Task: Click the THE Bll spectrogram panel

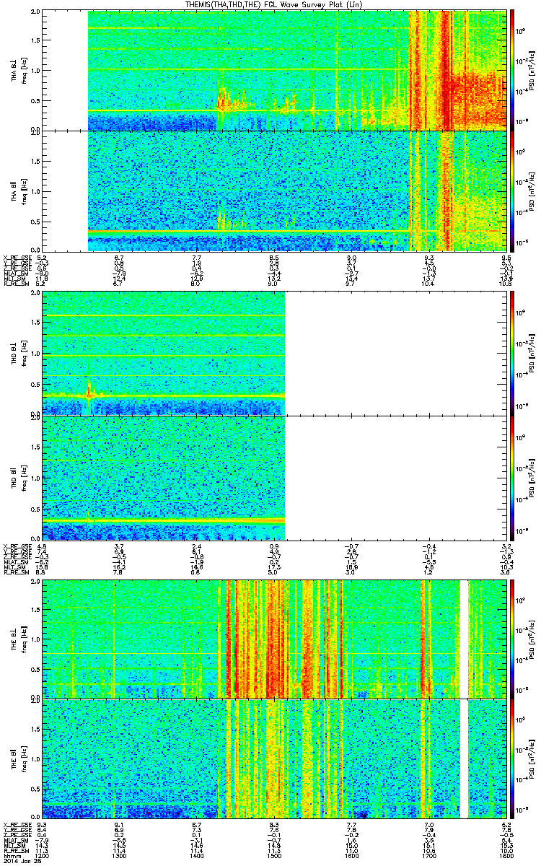Action: coord(273,758)
